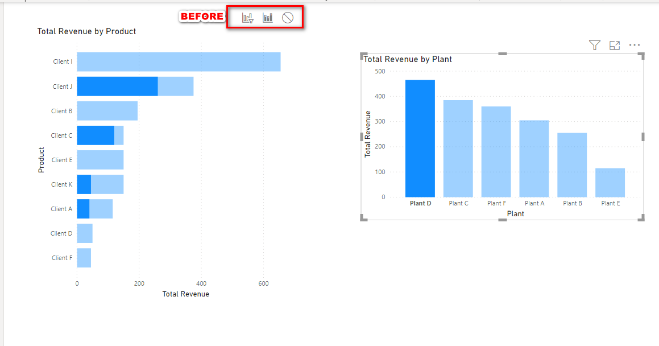Screen dimensions: 659x346
Task: Click the 'Plant' horizontal axis title
Action: (515, 213)
